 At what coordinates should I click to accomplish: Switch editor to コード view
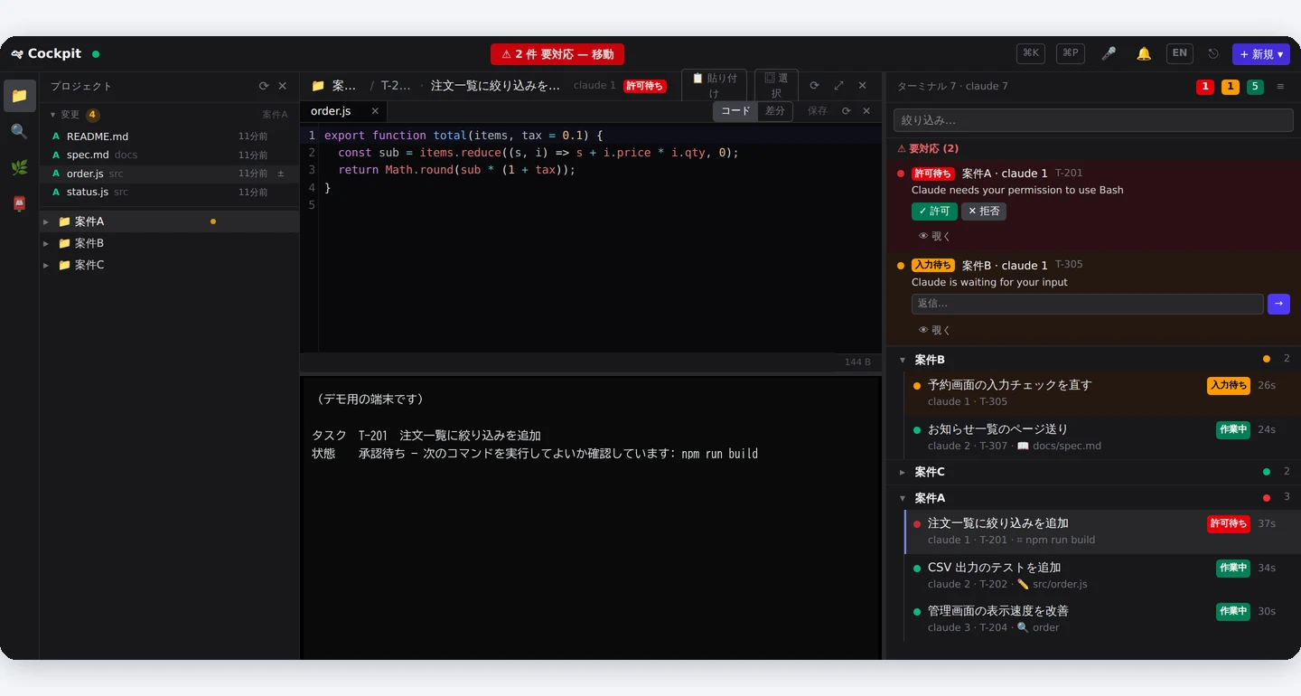(735, 110)
